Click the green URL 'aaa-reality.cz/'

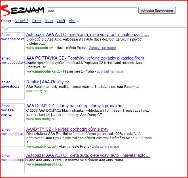point(37,91)
